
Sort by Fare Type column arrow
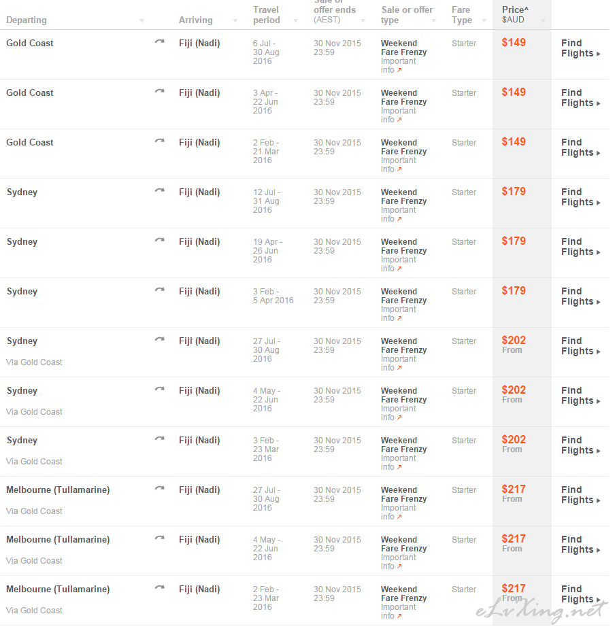[x=484, y=20]
